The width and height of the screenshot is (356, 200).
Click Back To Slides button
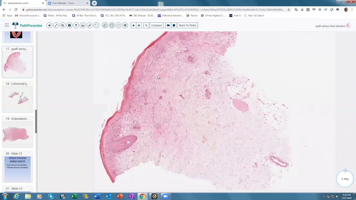click(188, 25)
